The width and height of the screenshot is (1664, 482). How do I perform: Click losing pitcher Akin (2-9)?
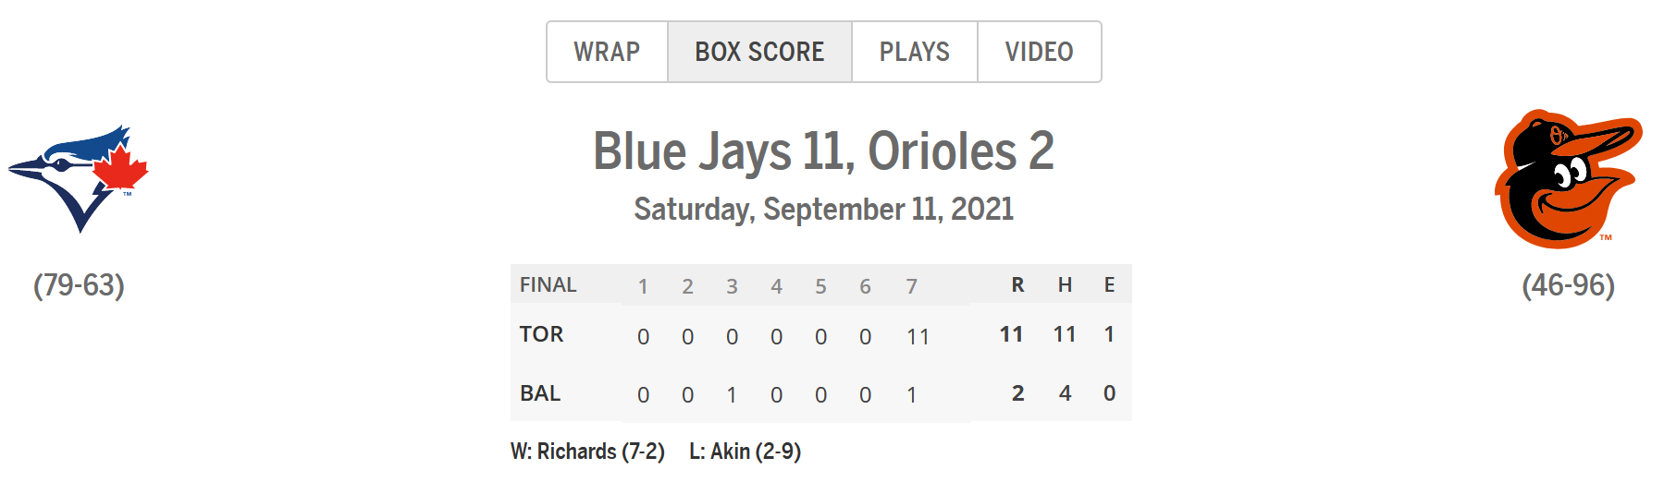[x=745, y=452]
